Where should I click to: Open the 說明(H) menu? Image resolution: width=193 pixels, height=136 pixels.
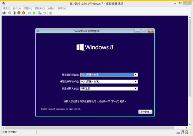click(x=62, y=8)
